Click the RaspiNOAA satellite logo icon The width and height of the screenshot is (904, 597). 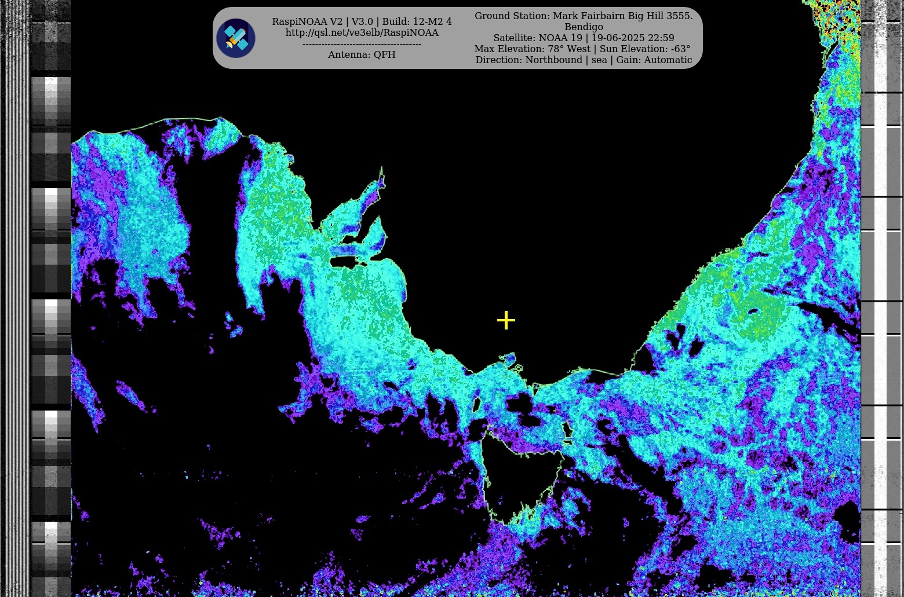tap(236, 38)
